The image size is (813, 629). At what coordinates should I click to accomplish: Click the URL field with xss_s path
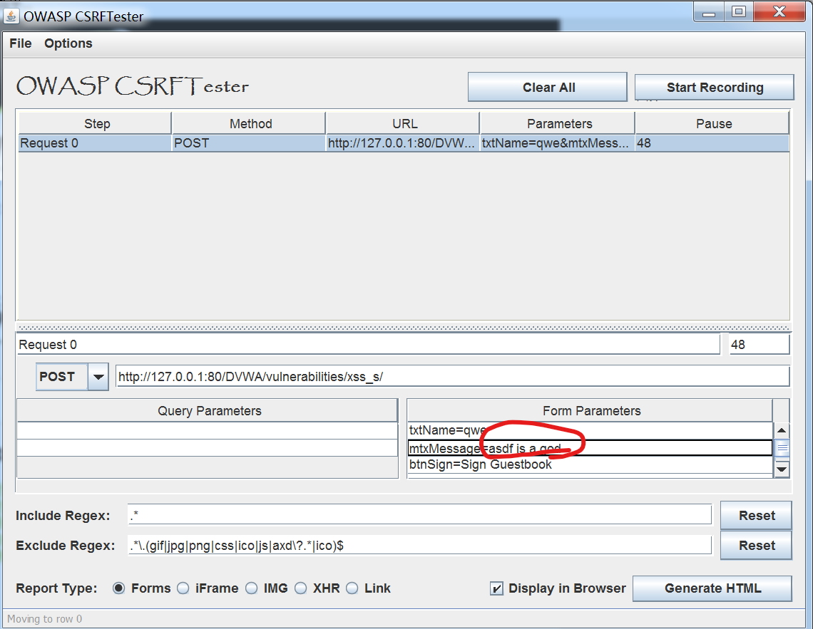click(452, 376)
